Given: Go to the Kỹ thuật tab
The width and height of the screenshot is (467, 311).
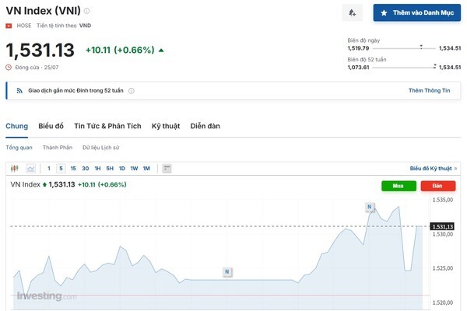Looking at the screenshot, I should tap(166, 126).
